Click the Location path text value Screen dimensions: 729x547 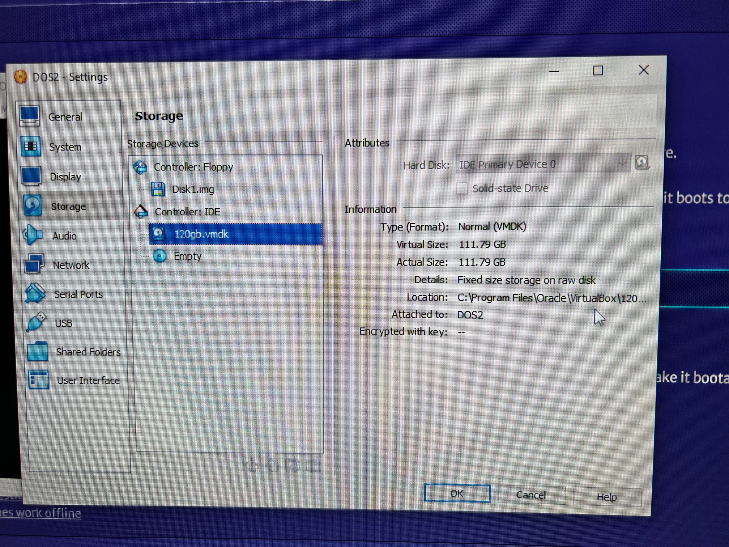click(551, 298)
